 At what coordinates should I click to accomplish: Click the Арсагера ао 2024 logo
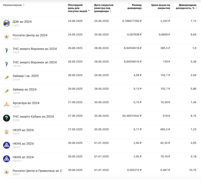click(x=6, y=104)
